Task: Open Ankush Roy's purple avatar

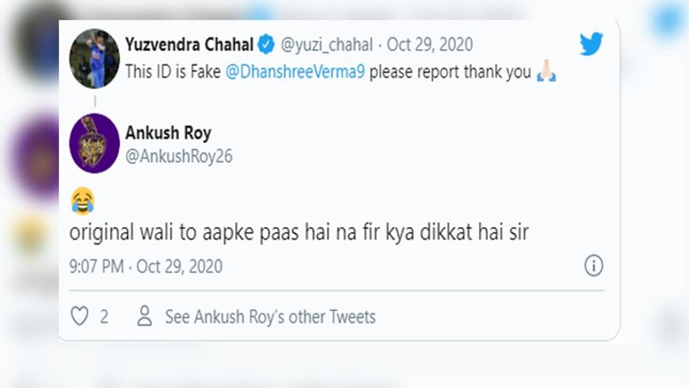Action: pos(94,143)
